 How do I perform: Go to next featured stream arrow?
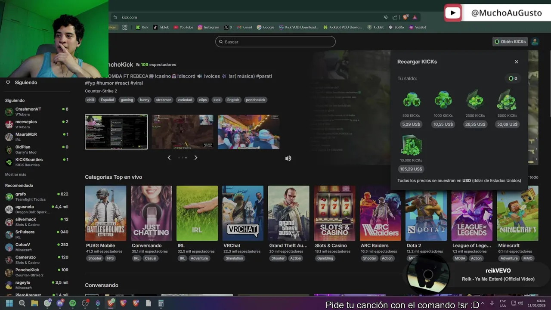(196, 158)
